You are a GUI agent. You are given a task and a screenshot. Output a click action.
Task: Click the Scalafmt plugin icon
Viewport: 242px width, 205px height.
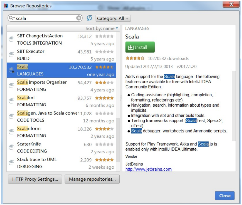click(11, 101)
